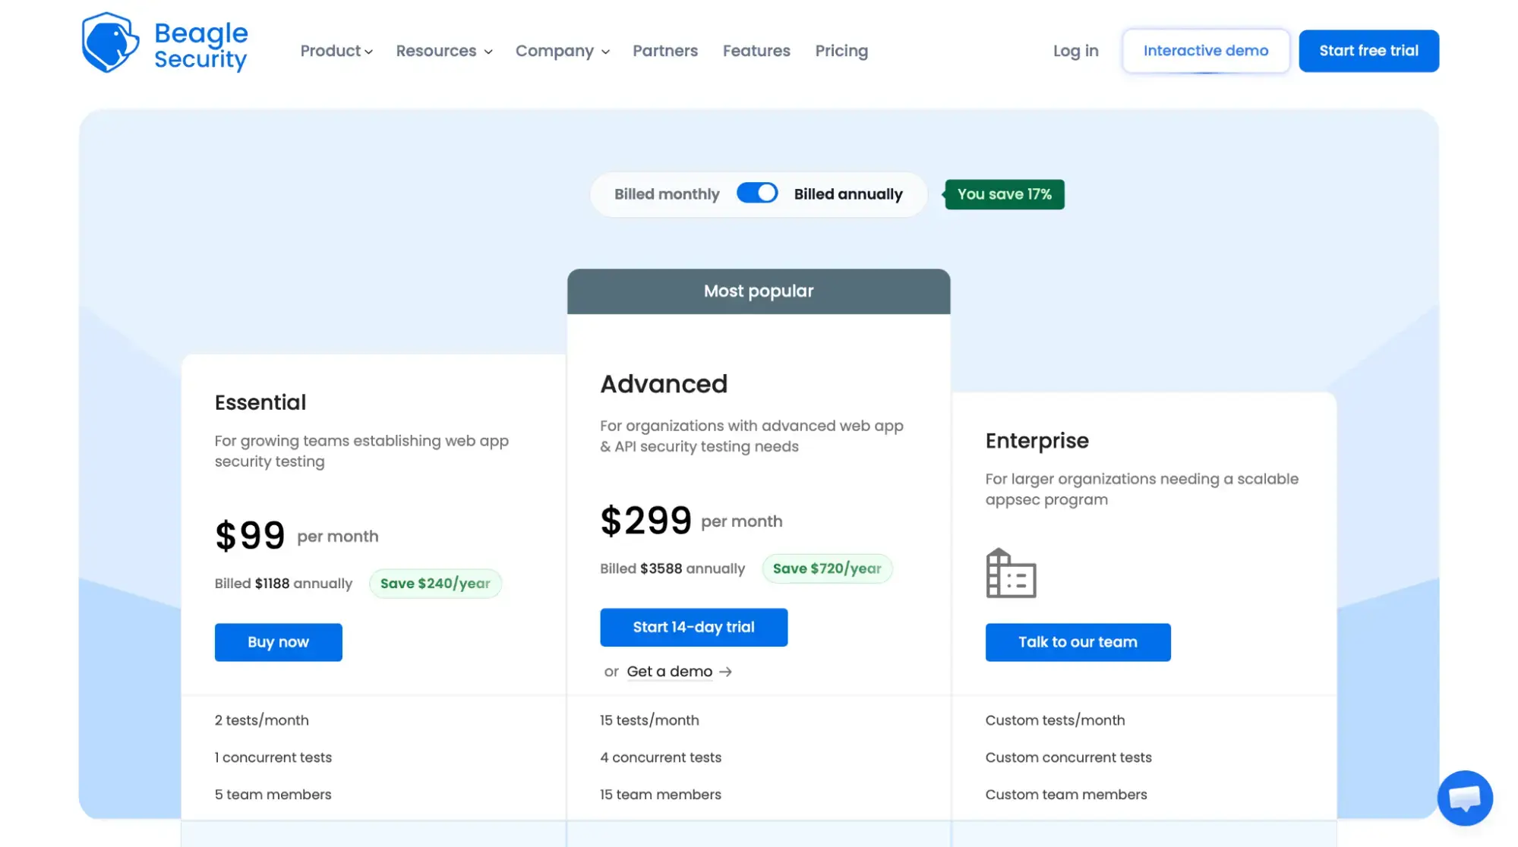Open the chat support bubble
The height and width of the screenshot is (847, 1518).
point(1464,798)
